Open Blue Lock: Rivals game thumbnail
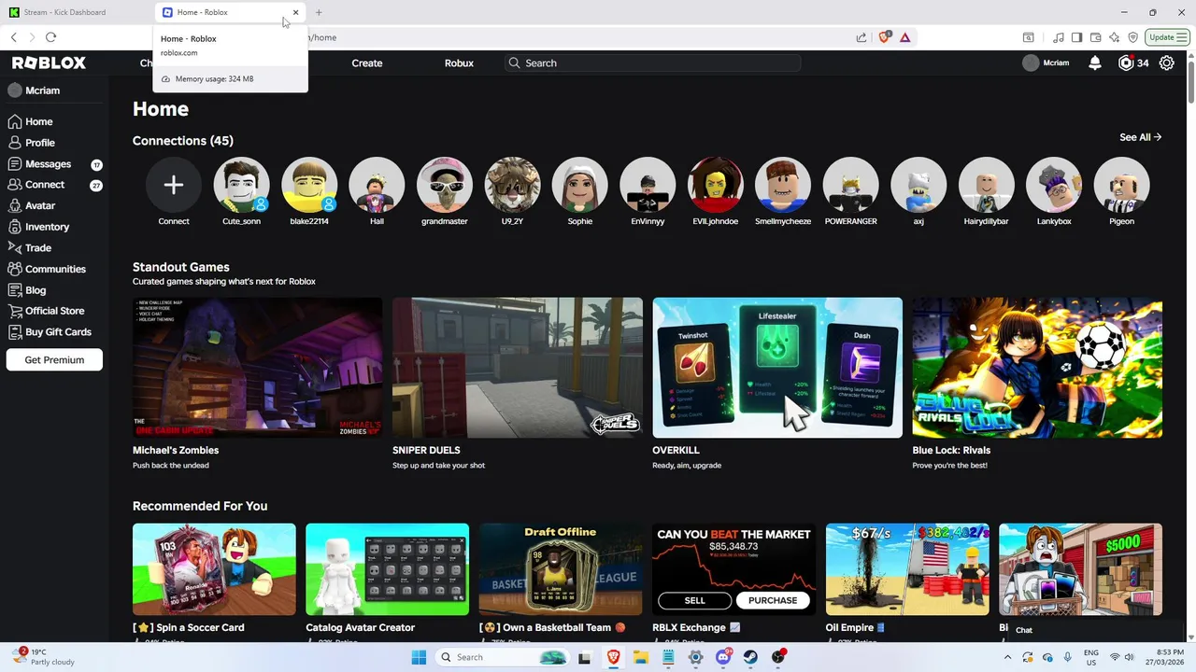This screenshot has height=672, width=1196. (x=1037, y=368)
